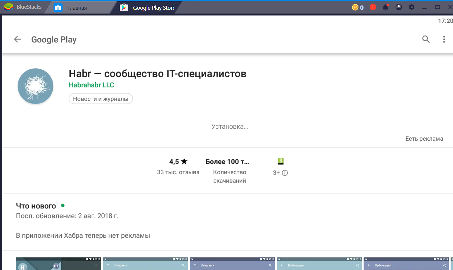Switch to the Главная tab
453x270 pixels.
[77, 8]
